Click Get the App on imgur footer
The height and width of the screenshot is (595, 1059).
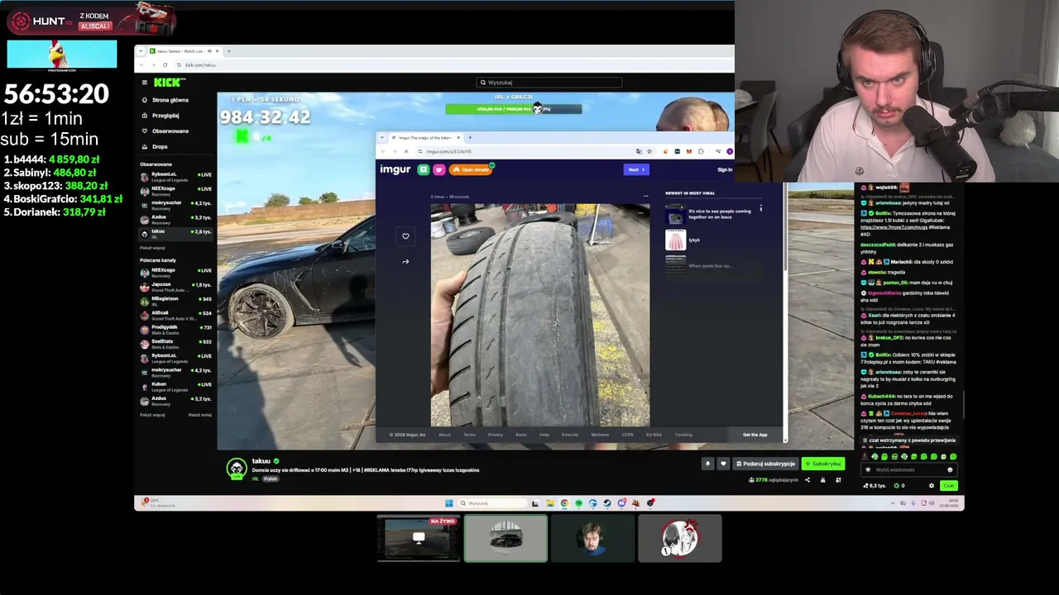click(x=755, y=435)
